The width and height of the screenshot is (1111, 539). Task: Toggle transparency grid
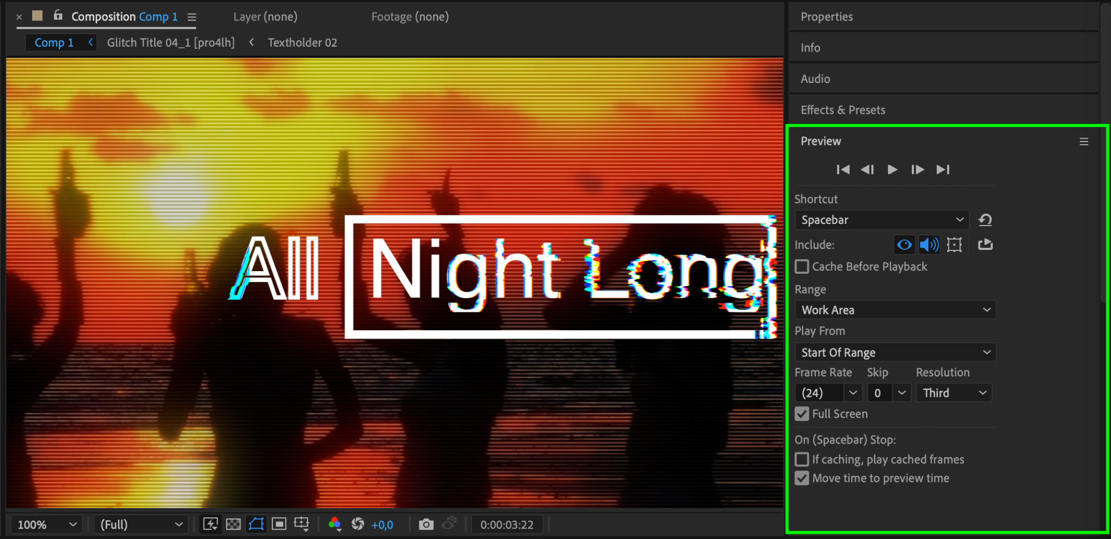[233, 524]
